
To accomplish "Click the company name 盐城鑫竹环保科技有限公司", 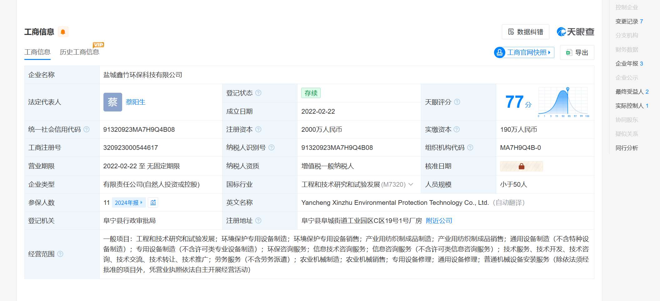I will tap(143, 75).
